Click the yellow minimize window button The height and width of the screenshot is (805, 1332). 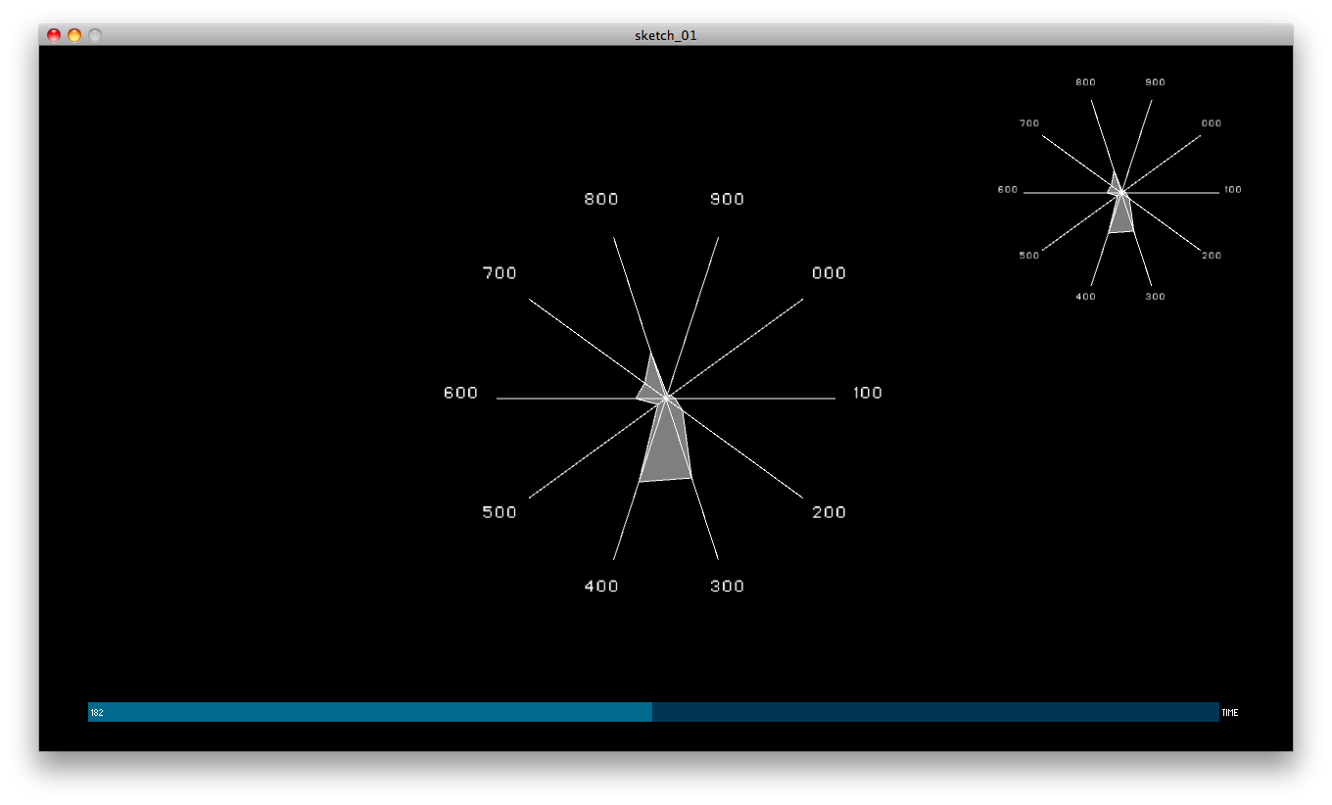pos(74,35)
